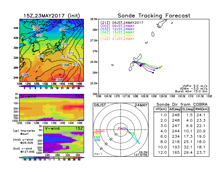Click the 'RNG(km)' column header
The width and height of the screenshot is (223, 172).
tap(202, 109)
